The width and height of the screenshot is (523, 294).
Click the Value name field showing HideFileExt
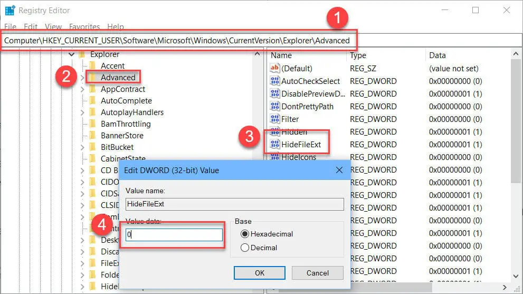tap(235, 204)
